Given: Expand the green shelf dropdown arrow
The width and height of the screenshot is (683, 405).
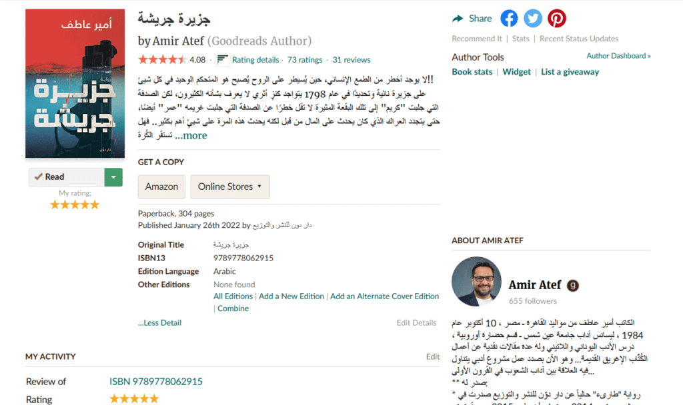Looking at the screenshot, I should coord(113,177).
